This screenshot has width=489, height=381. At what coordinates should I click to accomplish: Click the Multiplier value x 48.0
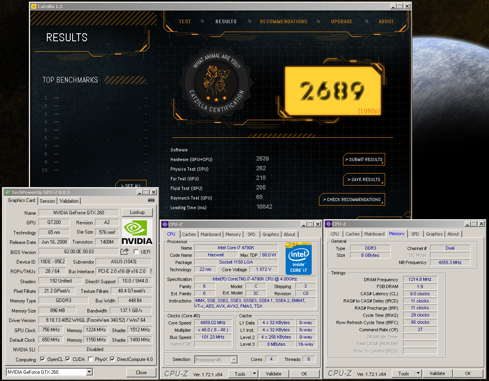(x=213, y=330)
